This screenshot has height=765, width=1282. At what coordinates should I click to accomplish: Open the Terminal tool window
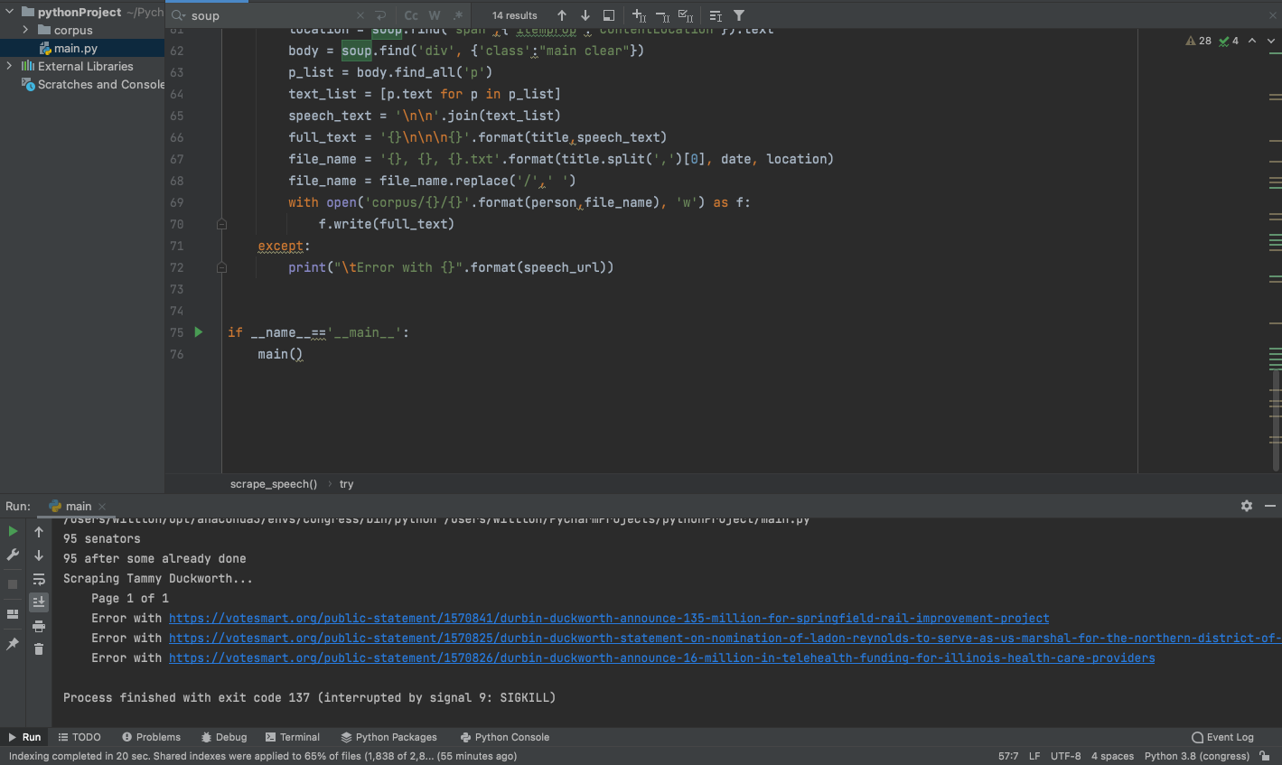coord(293,737)
